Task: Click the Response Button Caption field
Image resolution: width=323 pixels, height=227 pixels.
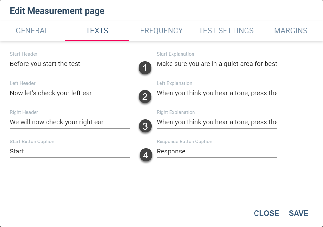Action: pos(217,151)
